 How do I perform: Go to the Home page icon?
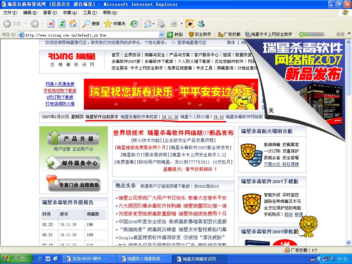click(x=73, y=24)
